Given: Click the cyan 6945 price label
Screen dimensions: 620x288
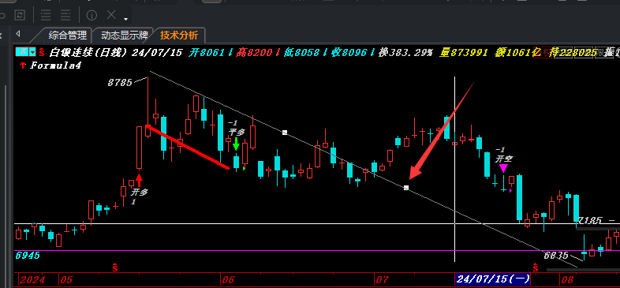Looking at the screenshot, I should pos(28,256).
